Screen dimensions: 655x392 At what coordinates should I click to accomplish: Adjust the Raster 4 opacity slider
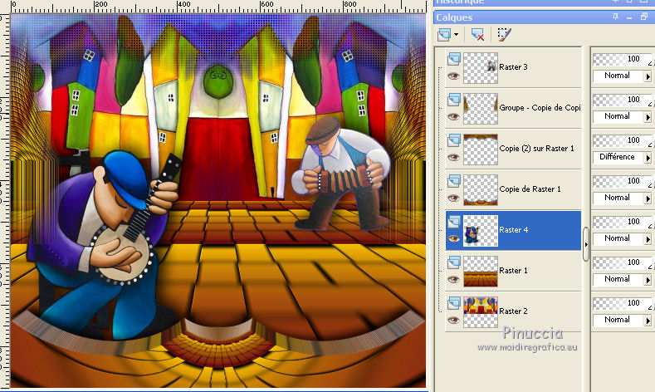pos(622,223)
